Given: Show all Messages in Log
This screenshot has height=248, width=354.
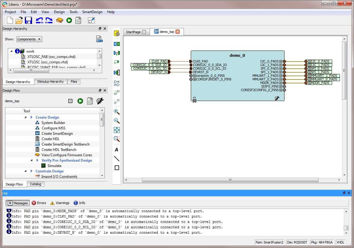Looking at the screenshot, I should 18,203.
